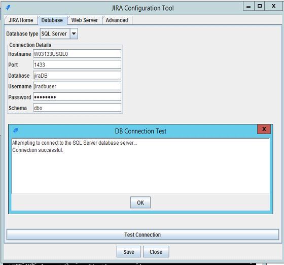Click the 'Database type' label
The image size is (284, 265).
click(22, 34)
